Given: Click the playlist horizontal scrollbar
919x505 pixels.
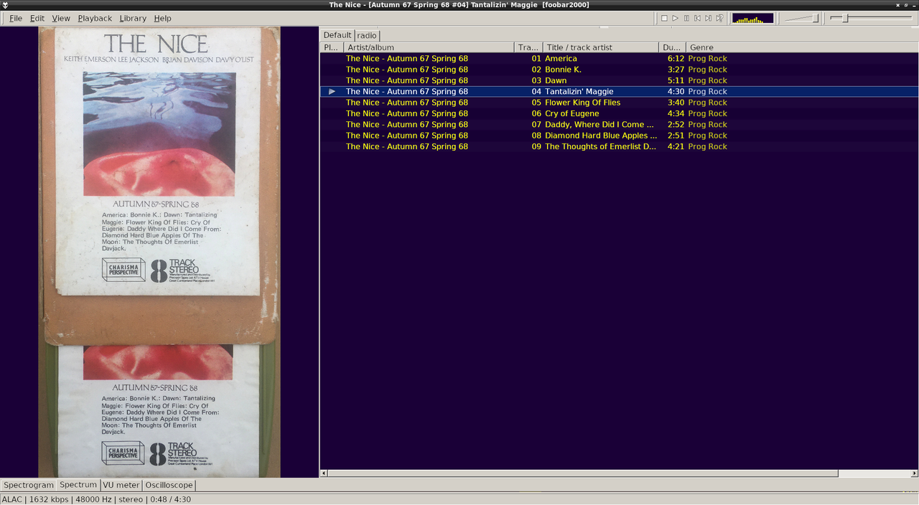Looking at the screenshot, I should 583,473.
